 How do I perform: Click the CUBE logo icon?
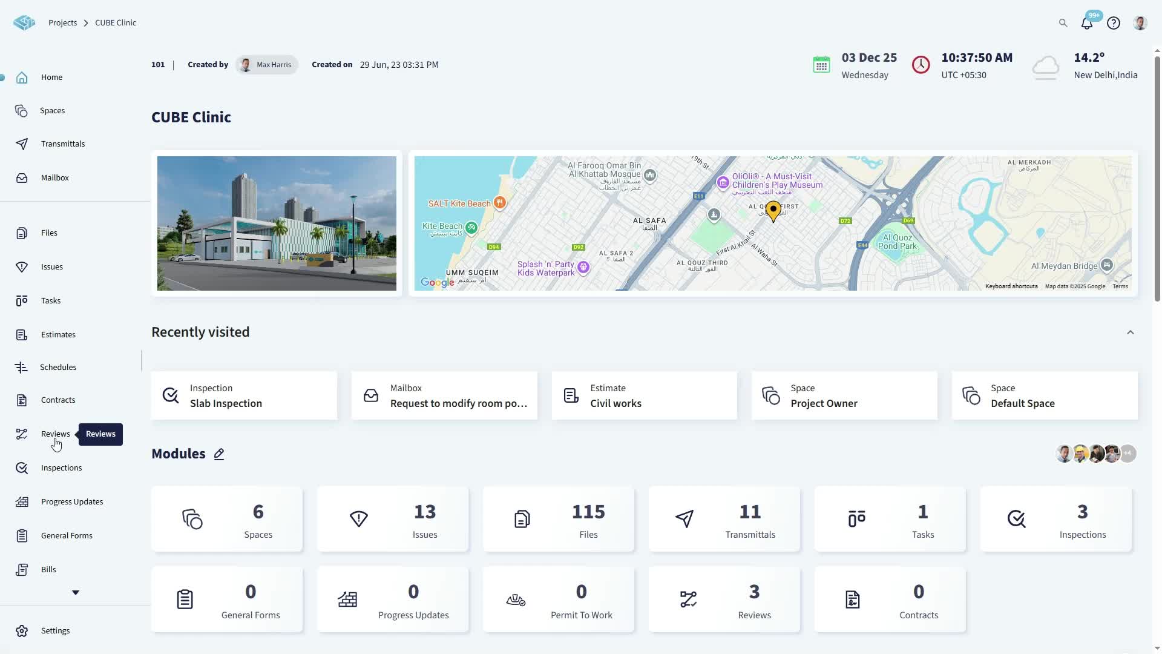coord(24,22)
